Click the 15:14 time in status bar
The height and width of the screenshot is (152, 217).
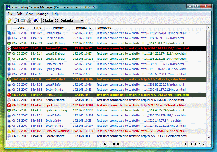(182, 144)
